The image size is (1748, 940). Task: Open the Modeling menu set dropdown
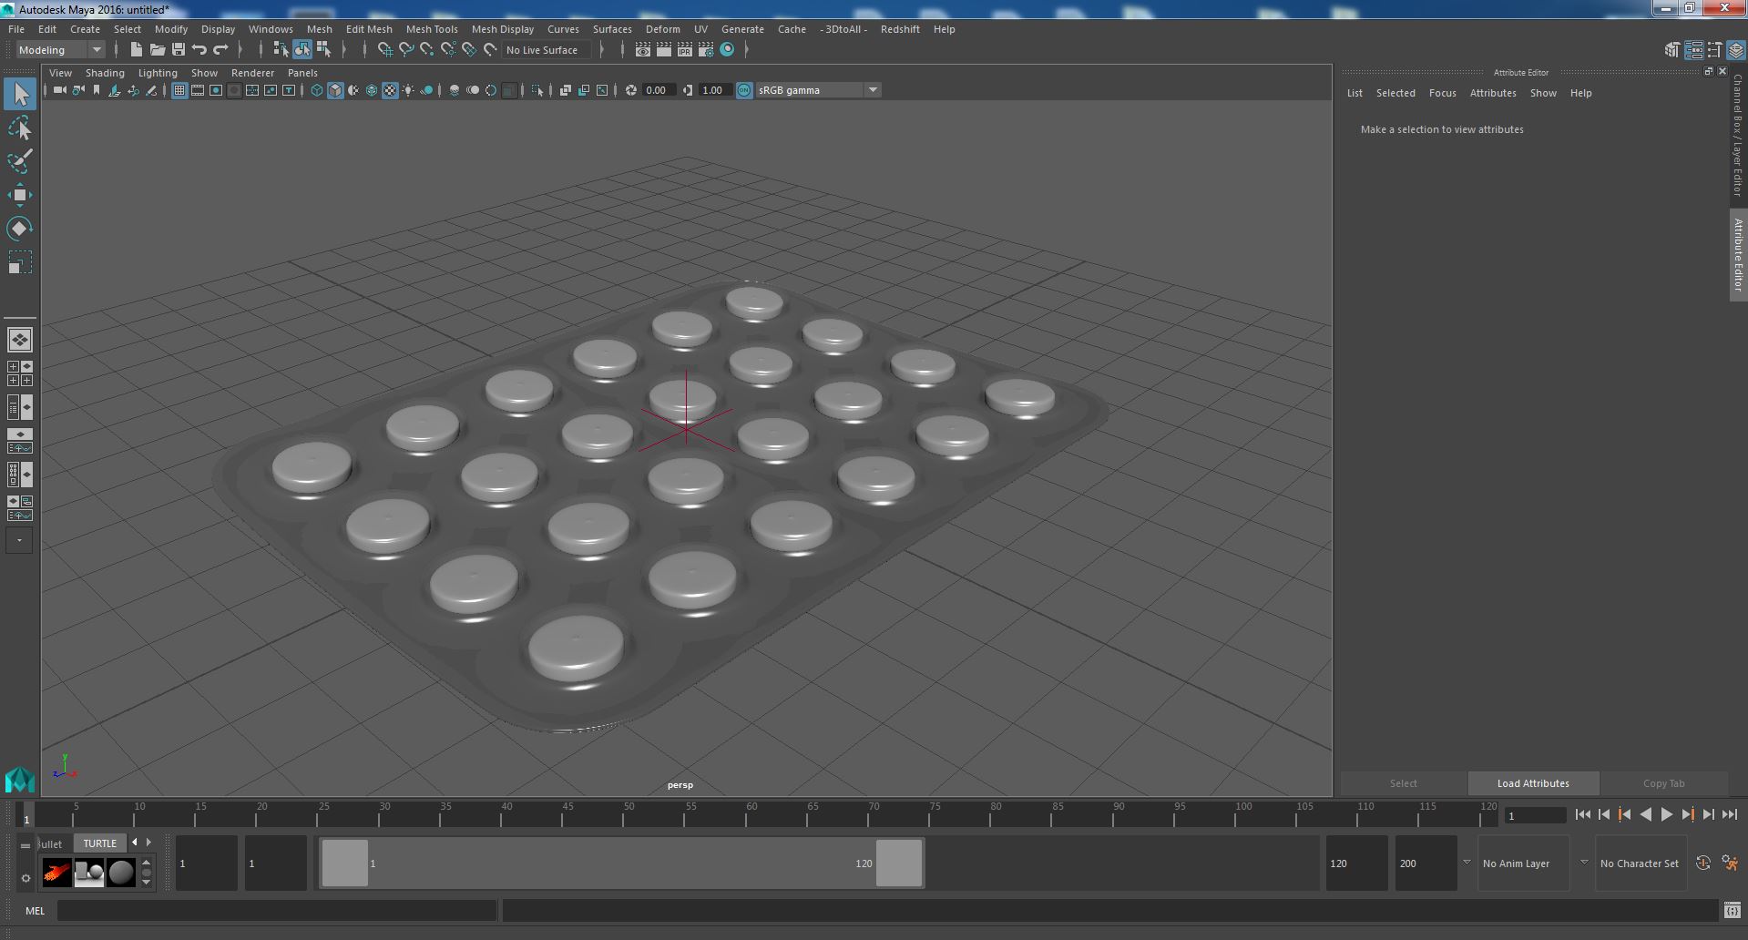(x=60, y=50)
